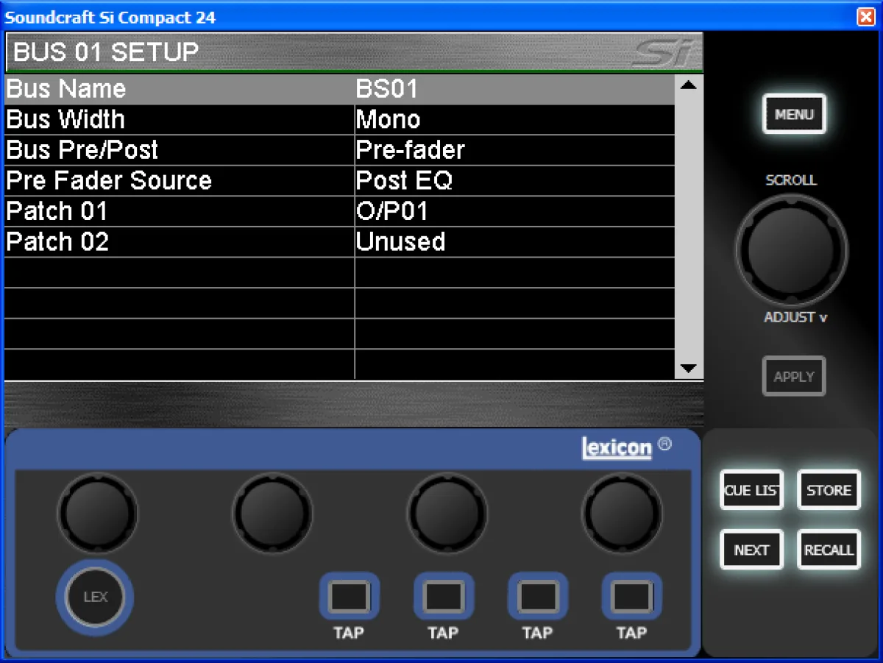Tap the leftmost TAP tempo button
The height and width of the screenshot is (663, 883).
(x=349, y=596)
